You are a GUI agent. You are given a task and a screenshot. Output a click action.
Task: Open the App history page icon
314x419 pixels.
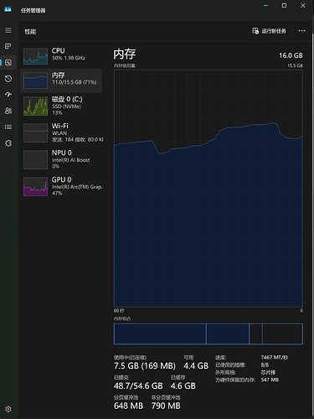click(x=8, y=79)
